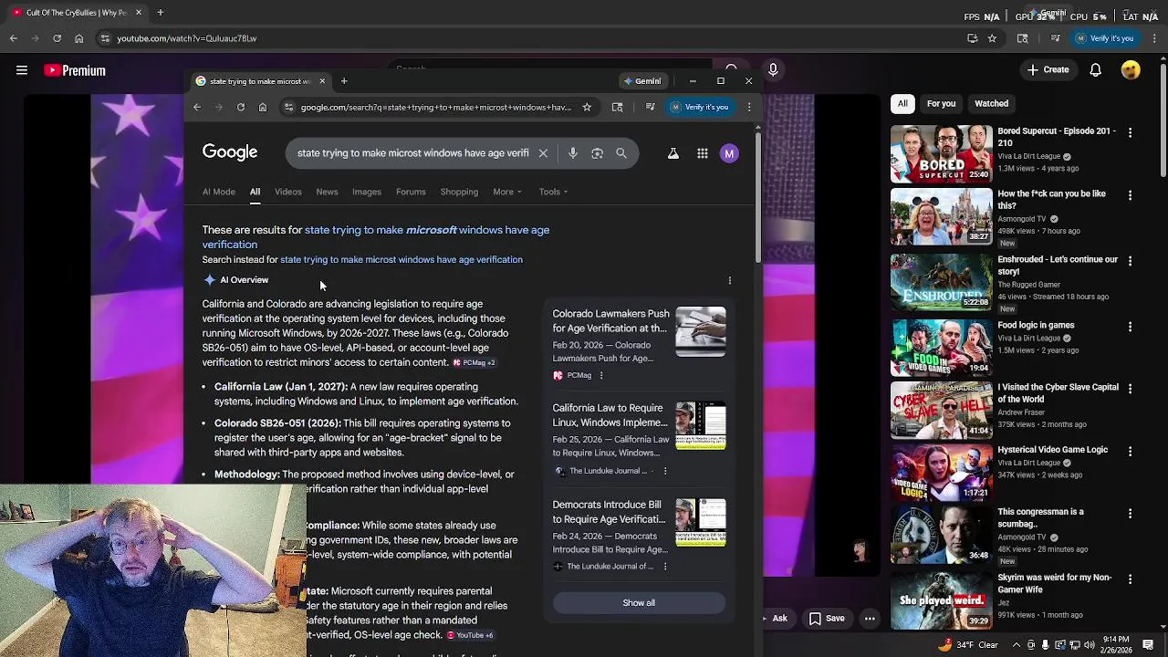
Task: Open menu for Enshrouded Let's continue video
Action: click(1130, 261)
